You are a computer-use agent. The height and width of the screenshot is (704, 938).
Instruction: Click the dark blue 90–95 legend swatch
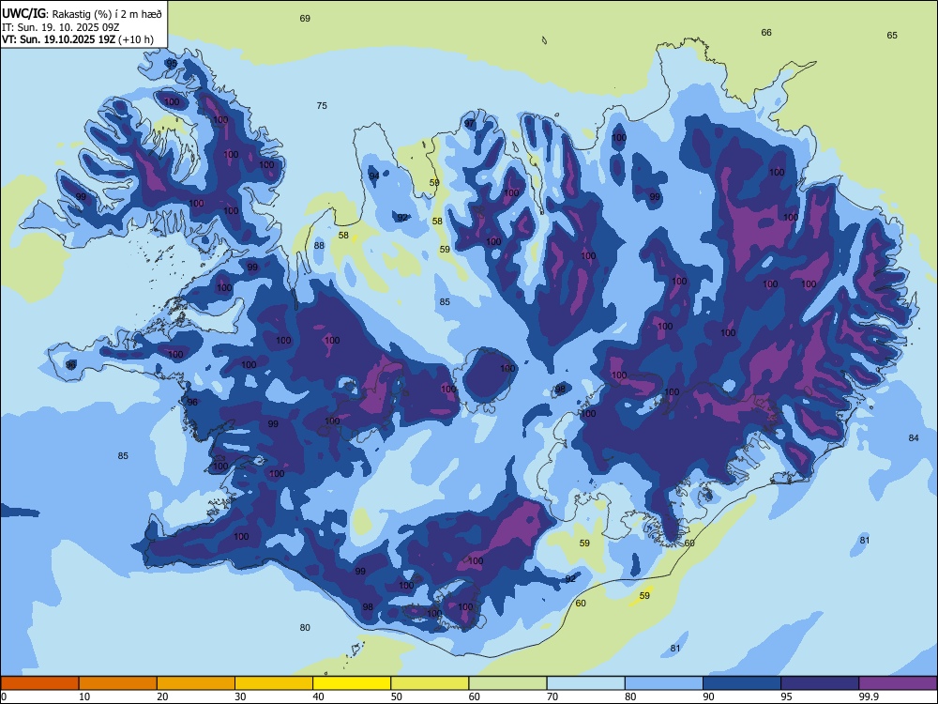(742, 683)
